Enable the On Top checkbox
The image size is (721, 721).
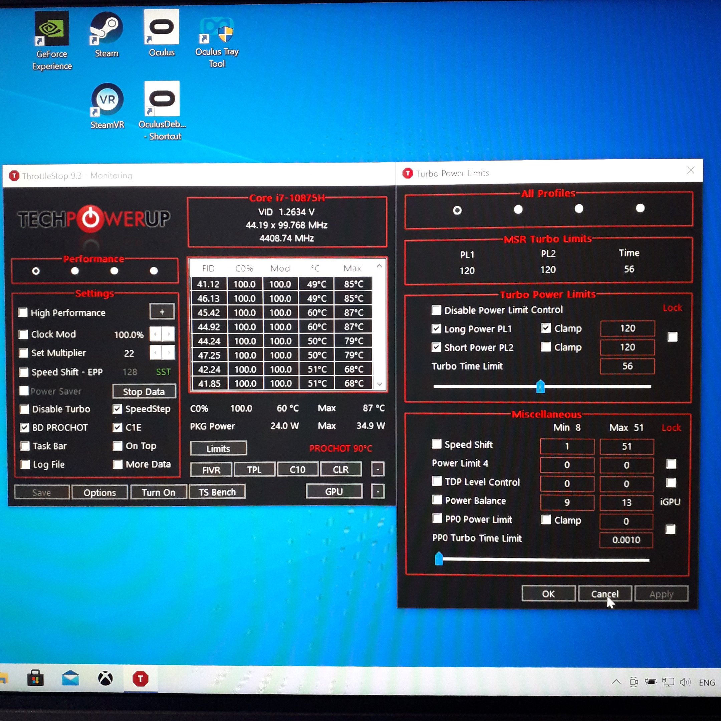117,446
